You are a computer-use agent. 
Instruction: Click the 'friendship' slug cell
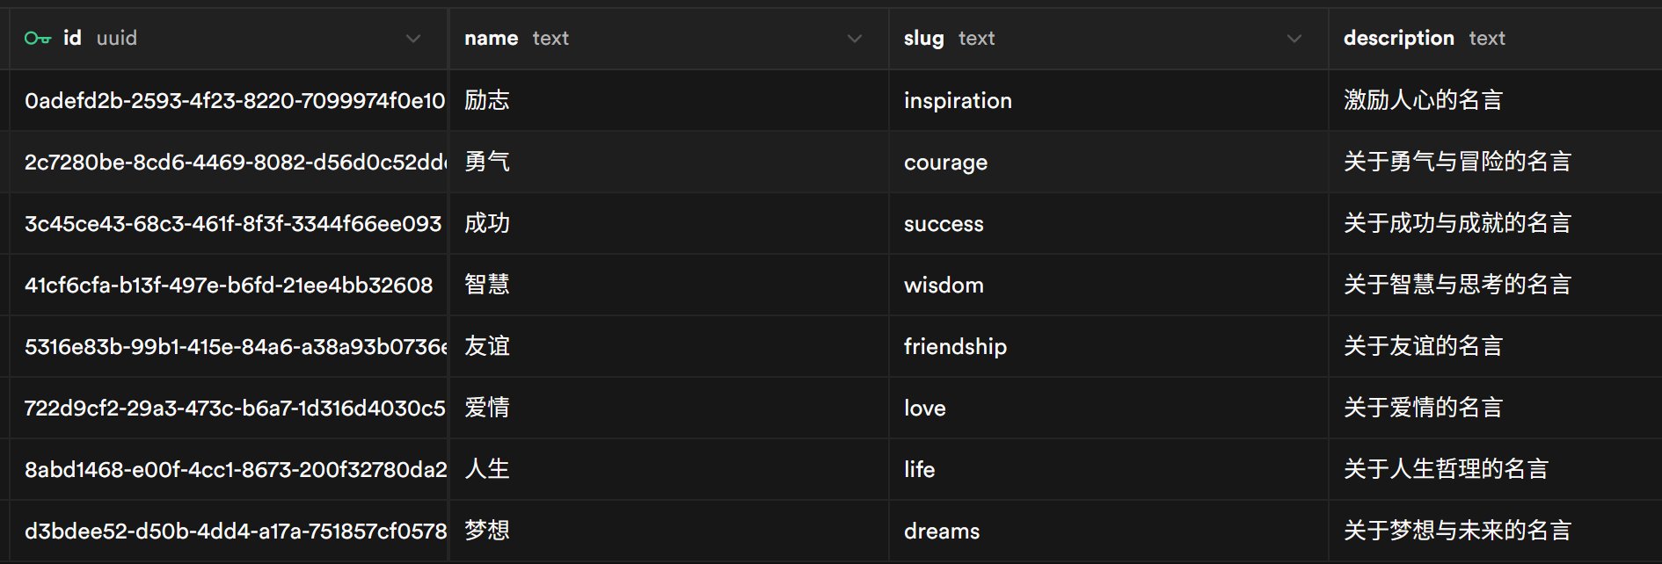click(x=955, y=347)
